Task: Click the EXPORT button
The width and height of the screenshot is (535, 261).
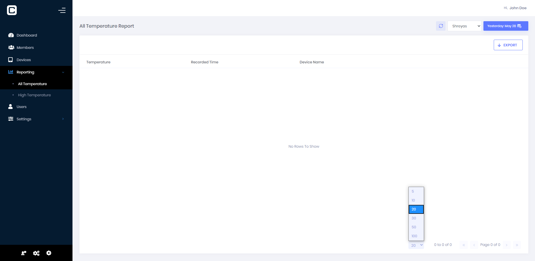Action: tap(508, 45)
